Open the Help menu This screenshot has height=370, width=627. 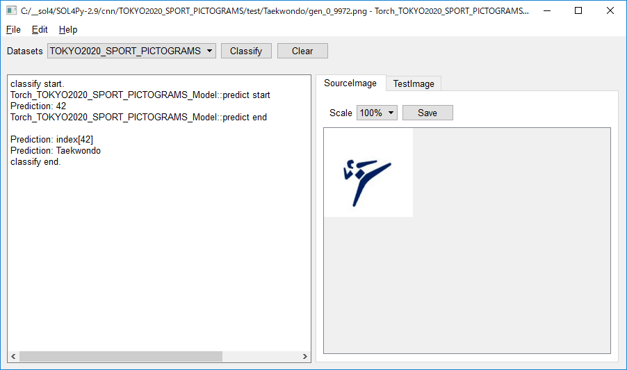click(68, 30)
